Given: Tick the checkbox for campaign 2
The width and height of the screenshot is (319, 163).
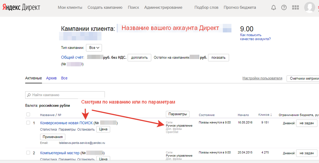Looking at the screenshot, I should click(28, 153).
